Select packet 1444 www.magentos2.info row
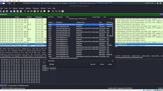This screenshot has height=91, width=163. click(80, 26)
